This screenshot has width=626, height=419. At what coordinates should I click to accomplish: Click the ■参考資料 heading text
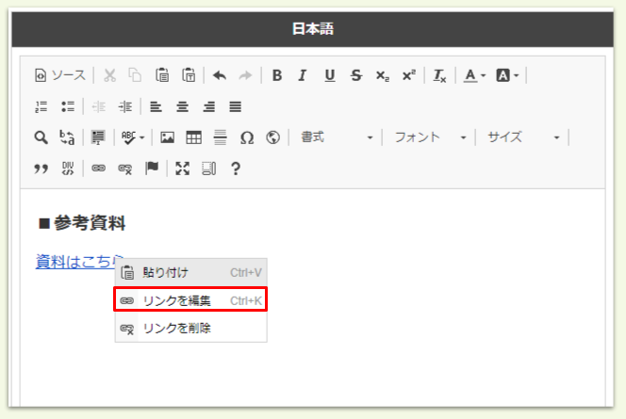click(x=82, y=222)
